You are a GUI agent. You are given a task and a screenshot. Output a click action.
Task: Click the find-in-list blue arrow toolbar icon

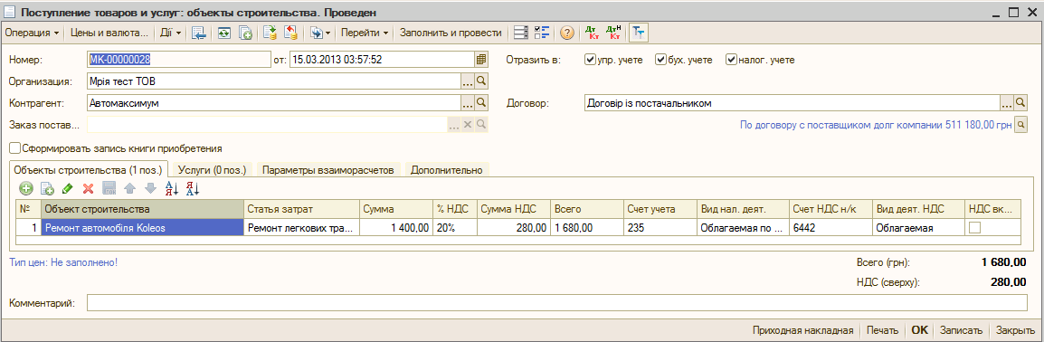click(198, 32)
